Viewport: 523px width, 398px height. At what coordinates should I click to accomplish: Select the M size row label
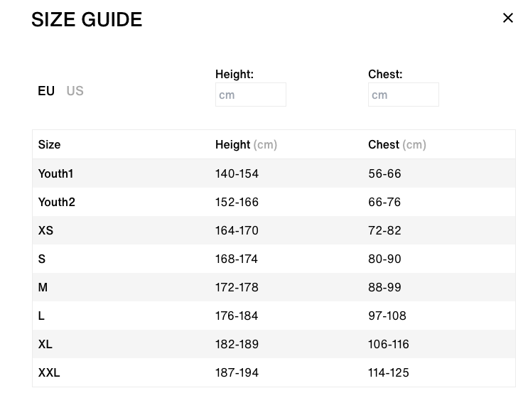pos(43,287)
